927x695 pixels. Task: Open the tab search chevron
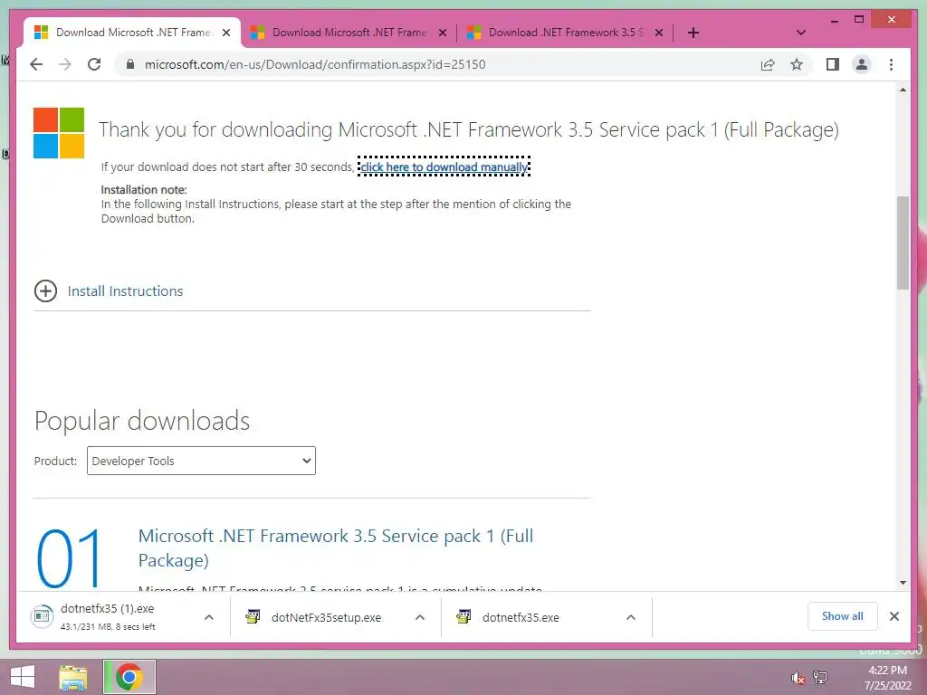(801, 33)
